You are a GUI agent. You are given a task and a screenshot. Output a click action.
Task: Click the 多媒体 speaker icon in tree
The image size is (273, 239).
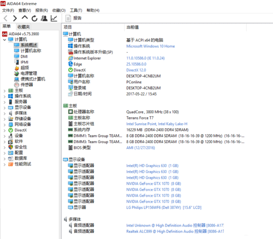(10, 113)
